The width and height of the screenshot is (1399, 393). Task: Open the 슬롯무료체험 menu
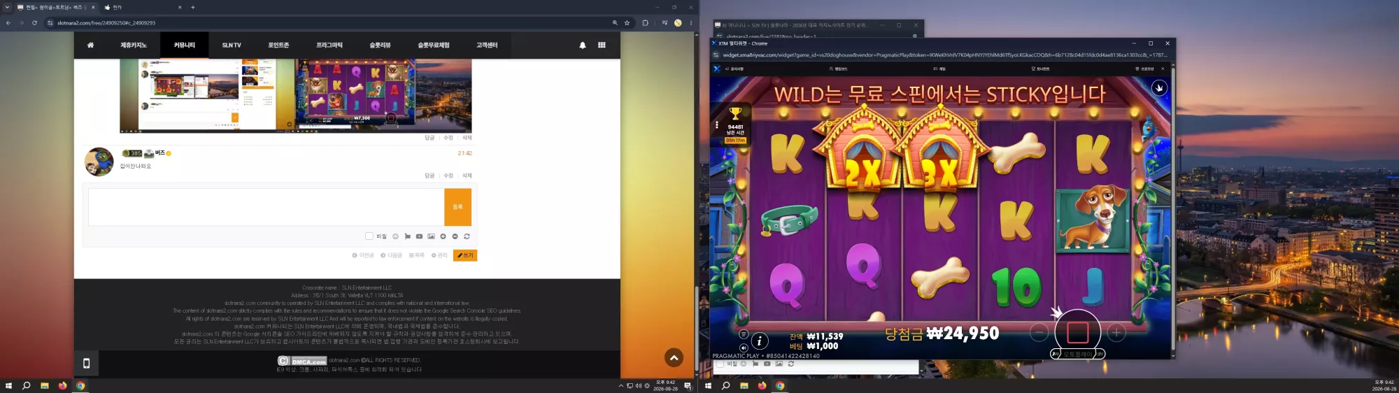tap(434, 45)
